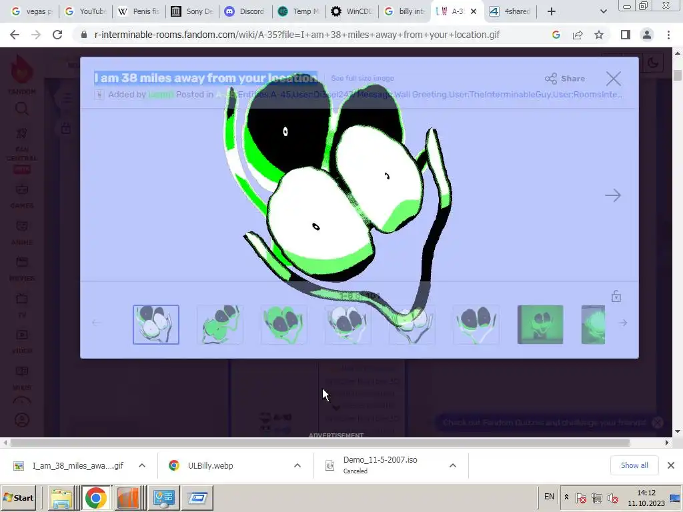Switch to the billy int tab
Screen dimensions: 683x512
point(405,11)
